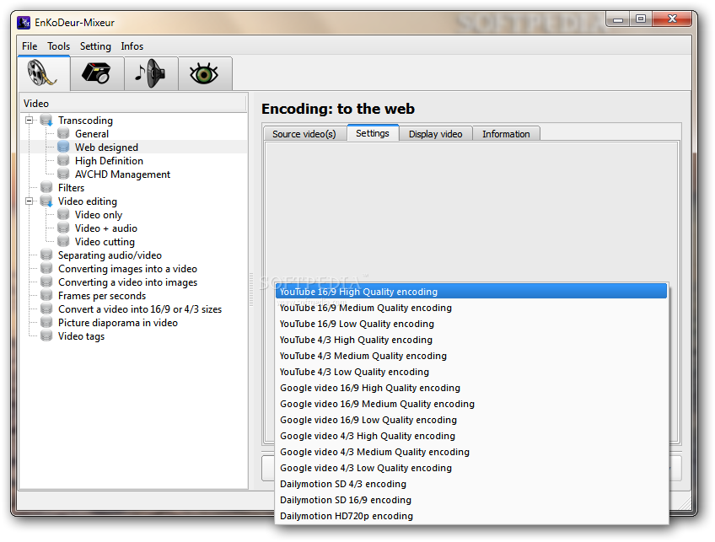The height and width of the screenshot is (542, 715).
Task: Open AVCHD Management in the tree
Action: pos(122,174)
